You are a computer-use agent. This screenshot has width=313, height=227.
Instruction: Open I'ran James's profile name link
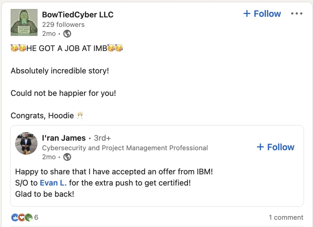tap(64, 138)
